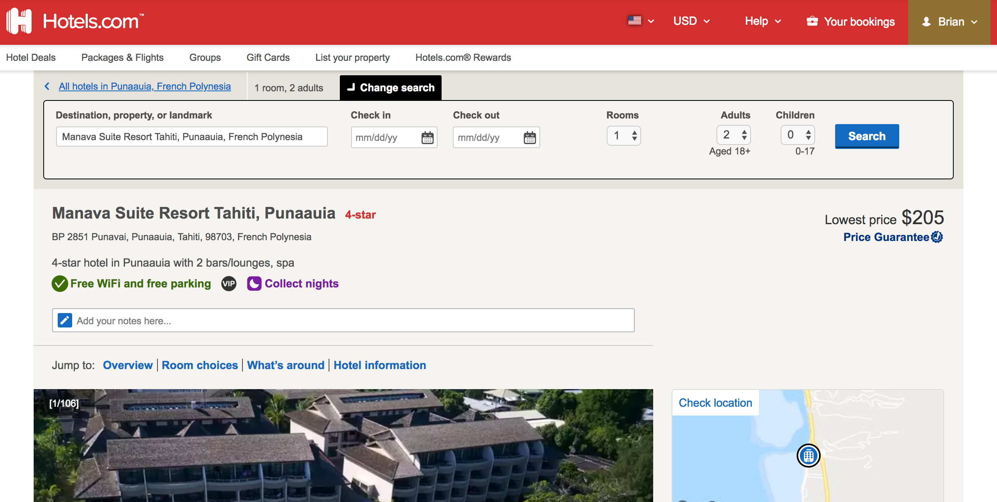Click the suitcase icon beside Your bookings
This screenshot has height=502, width=997.
coord(812,21)
